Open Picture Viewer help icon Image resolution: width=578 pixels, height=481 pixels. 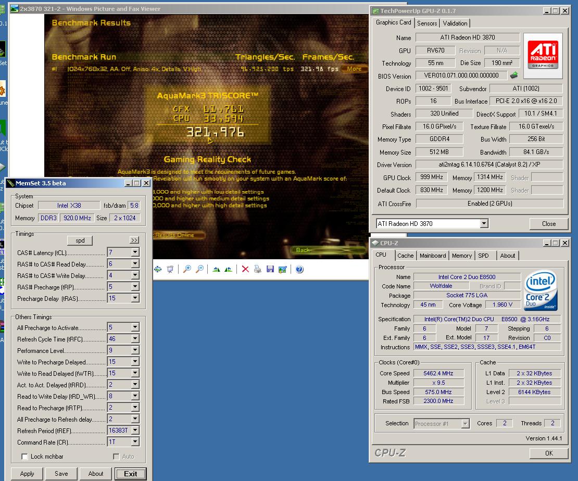click(300, 270)
